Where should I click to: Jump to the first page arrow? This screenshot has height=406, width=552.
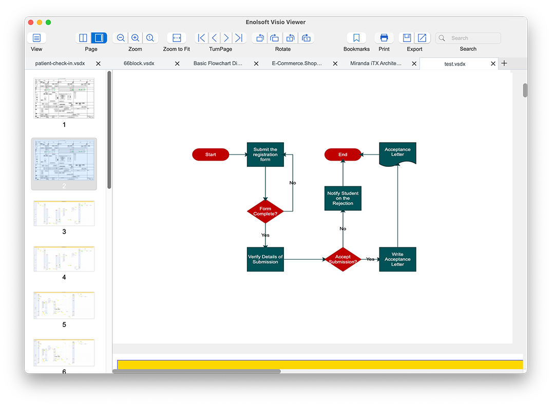coord(202,38)
